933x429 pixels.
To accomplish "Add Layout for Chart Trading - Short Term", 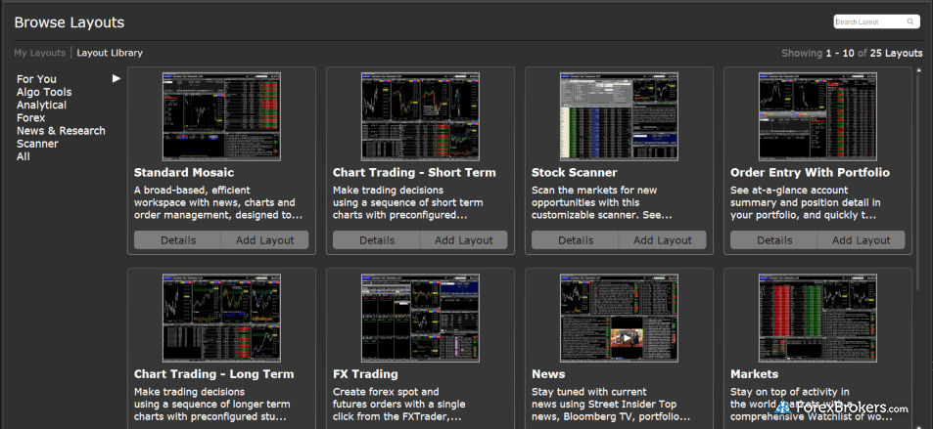I will coord(463,240).
